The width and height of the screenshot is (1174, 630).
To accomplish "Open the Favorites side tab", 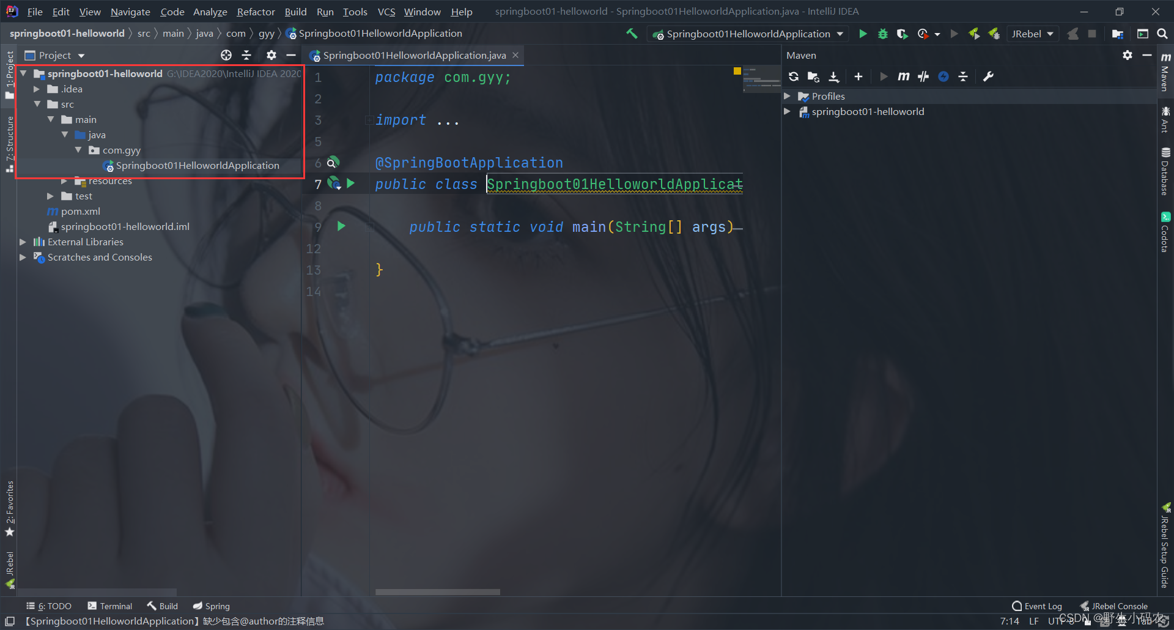I will point(9,508).
